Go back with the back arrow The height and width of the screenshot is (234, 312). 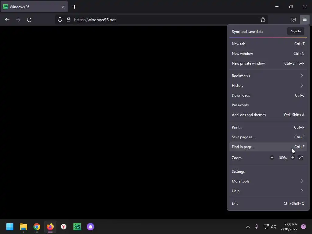7,20
